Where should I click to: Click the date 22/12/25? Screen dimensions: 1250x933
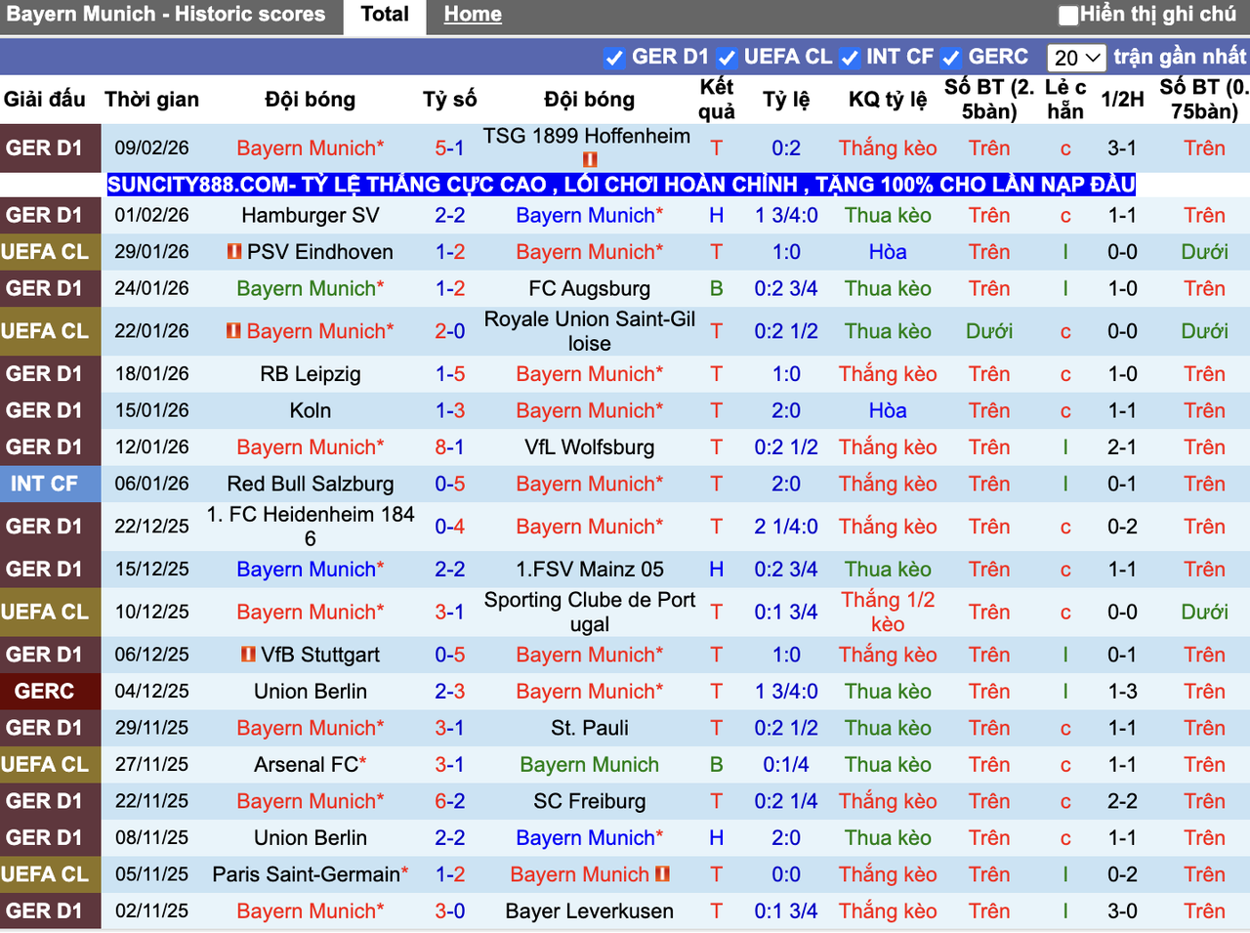point(151,527)
